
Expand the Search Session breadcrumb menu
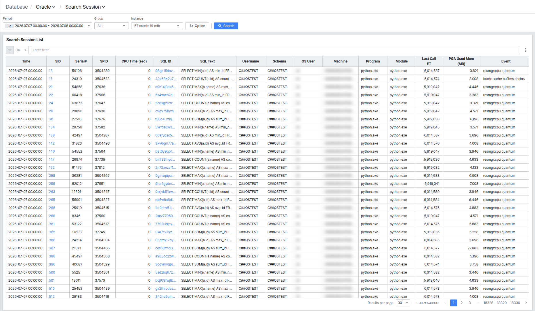(x=85, y=7)
